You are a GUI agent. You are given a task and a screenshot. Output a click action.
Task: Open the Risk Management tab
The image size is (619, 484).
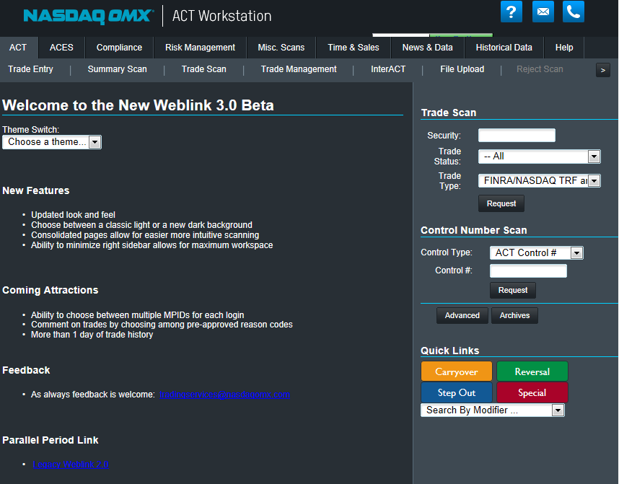[x=200, y=48]
